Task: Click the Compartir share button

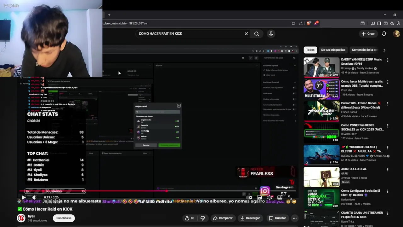Action: [x=223, y=218]
